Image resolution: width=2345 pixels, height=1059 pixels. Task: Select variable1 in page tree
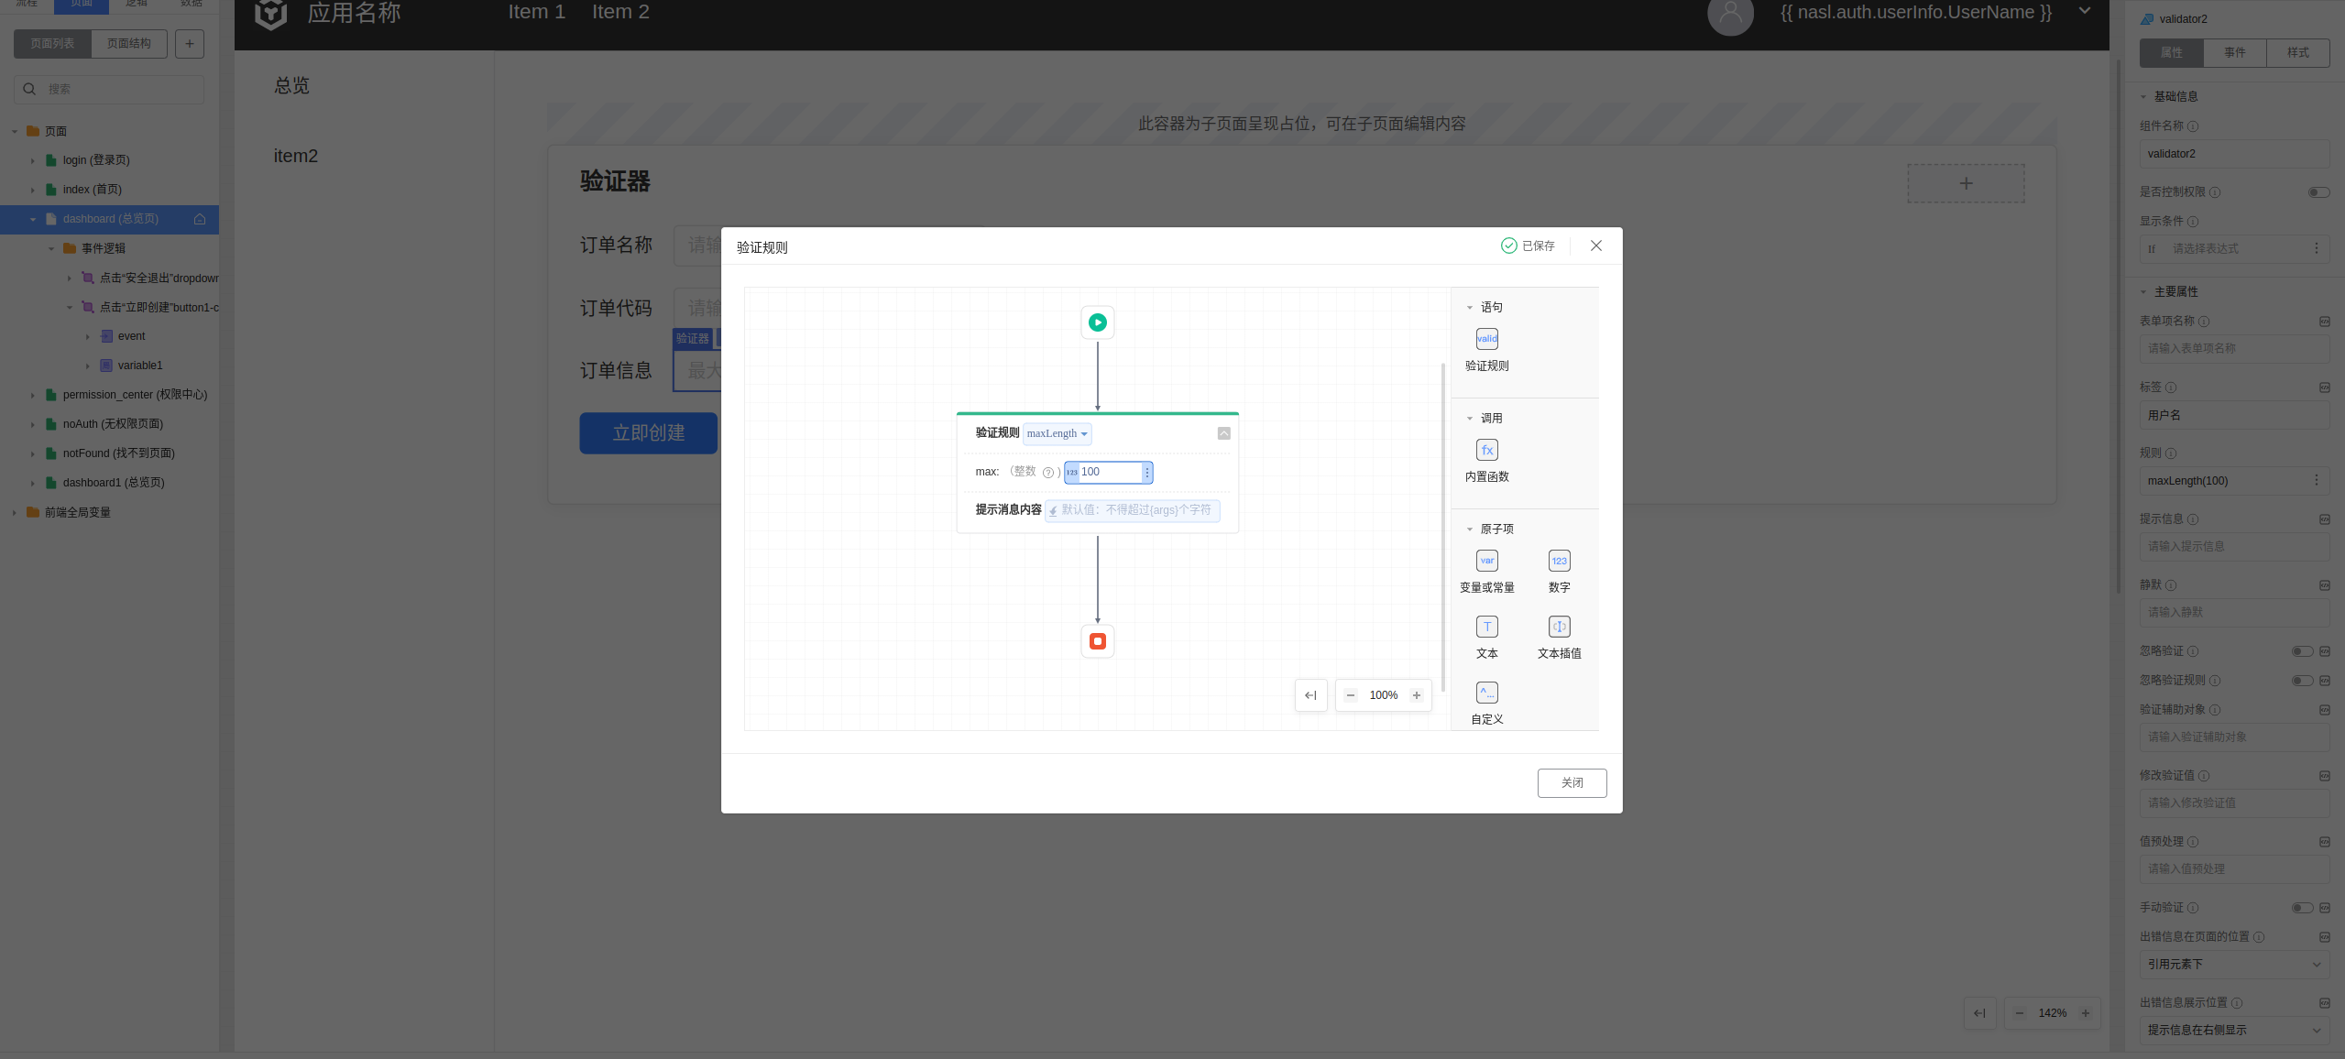(139, 366)
